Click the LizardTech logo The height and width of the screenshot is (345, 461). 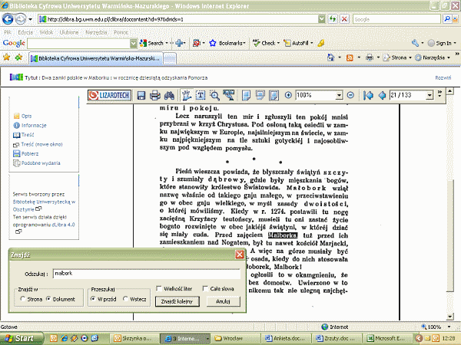(109, 95)
